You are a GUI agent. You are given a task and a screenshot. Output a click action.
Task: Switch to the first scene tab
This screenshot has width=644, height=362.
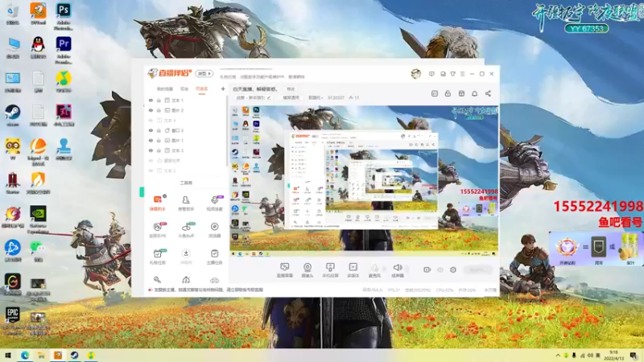(165, 88)
